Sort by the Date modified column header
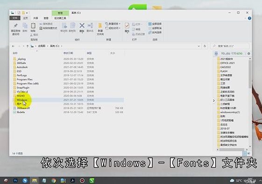262x184 pixels. [x=74, y=53]
